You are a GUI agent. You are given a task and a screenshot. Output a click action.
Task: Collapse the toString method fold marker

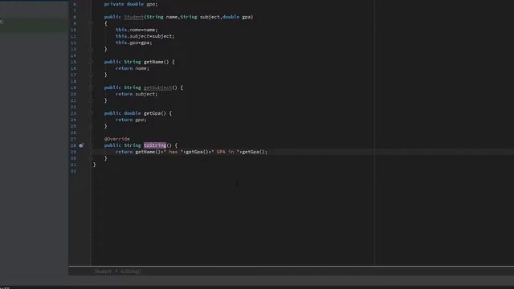point(91,145)
